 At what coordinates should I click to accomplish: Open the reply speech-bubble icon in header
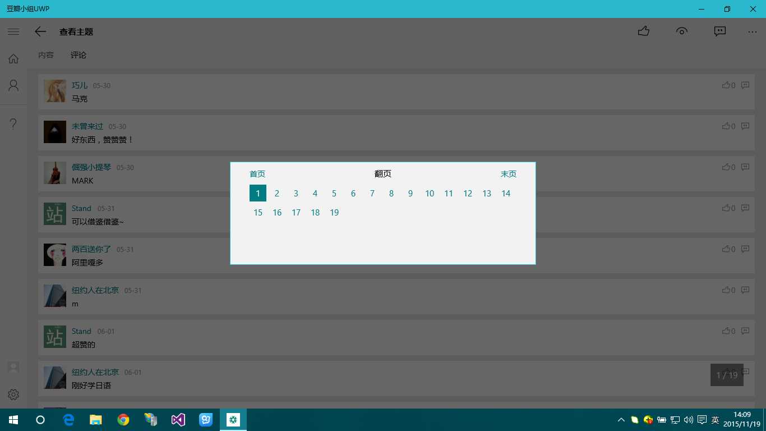click(720, 31)
